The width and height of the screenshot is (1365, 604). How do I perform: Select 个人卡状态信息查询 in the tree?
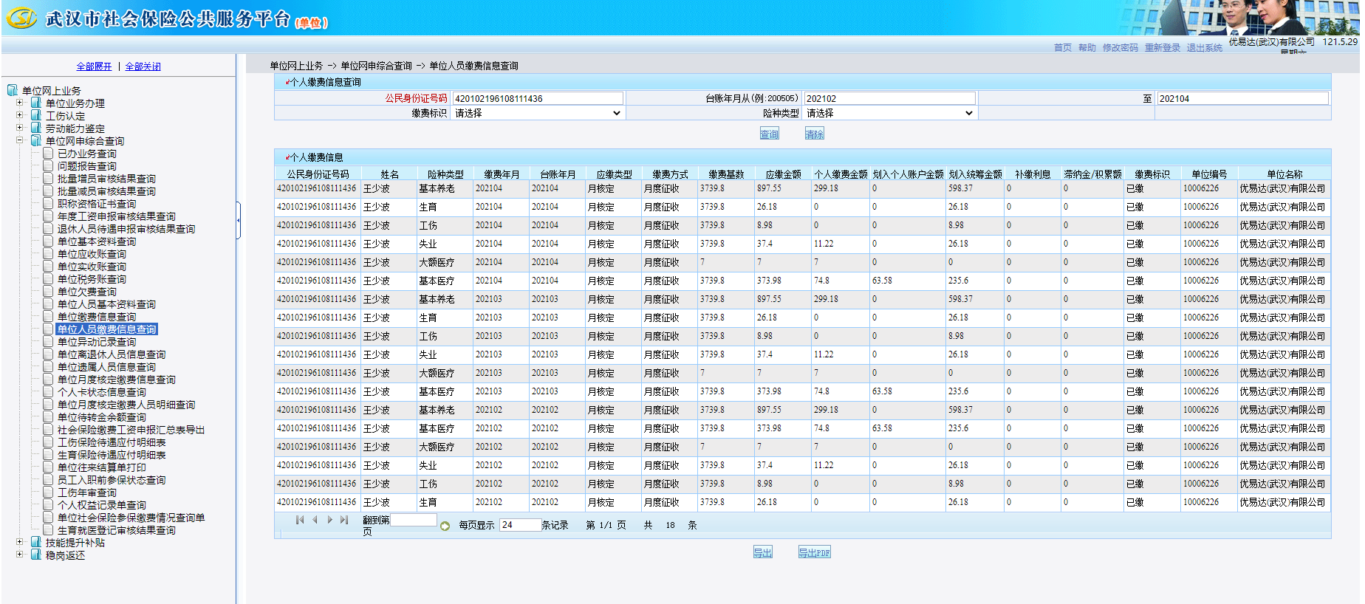tap(102, 392)
